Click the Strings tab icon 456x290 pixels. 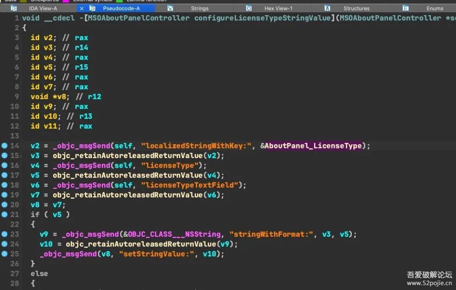point(171,8)
